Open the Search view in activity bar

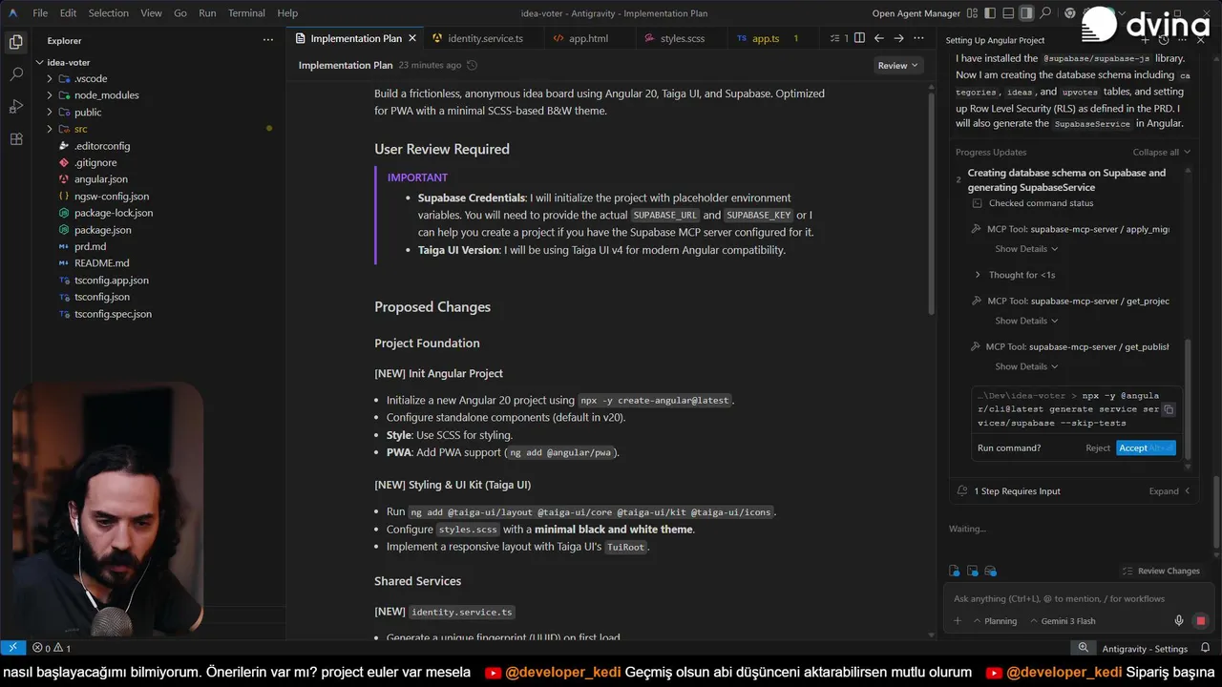(15, 73)
